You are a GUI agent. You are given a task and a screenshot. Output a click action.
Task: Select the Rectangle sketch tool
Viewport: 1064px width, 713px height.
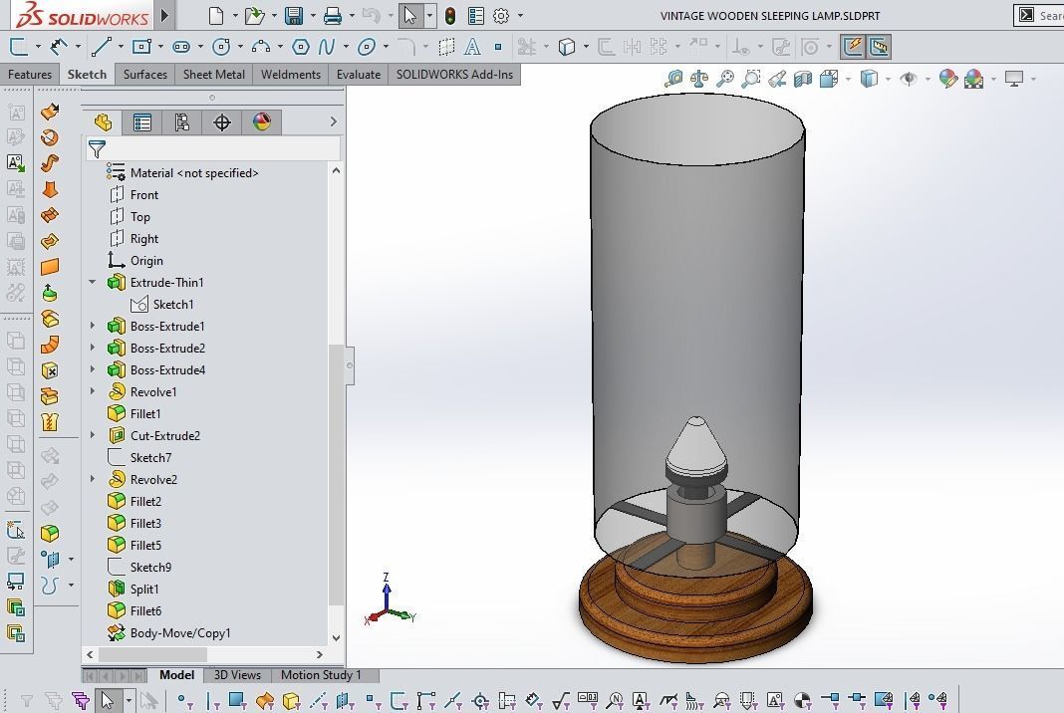pos(141,47)
